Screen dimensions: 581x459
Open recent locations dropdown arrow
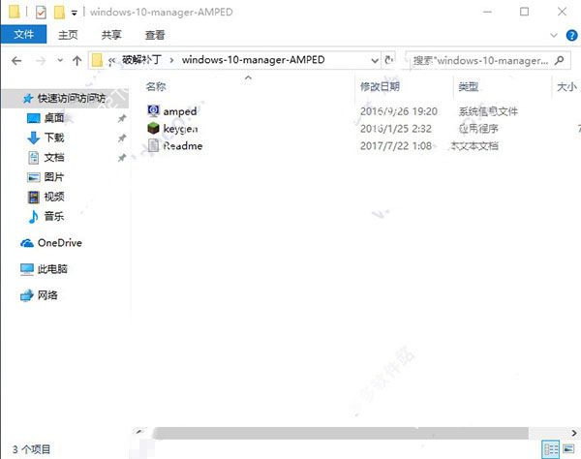60,60
